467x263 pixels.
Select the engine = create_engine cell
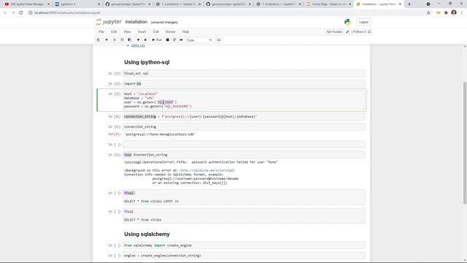(244, 256)
